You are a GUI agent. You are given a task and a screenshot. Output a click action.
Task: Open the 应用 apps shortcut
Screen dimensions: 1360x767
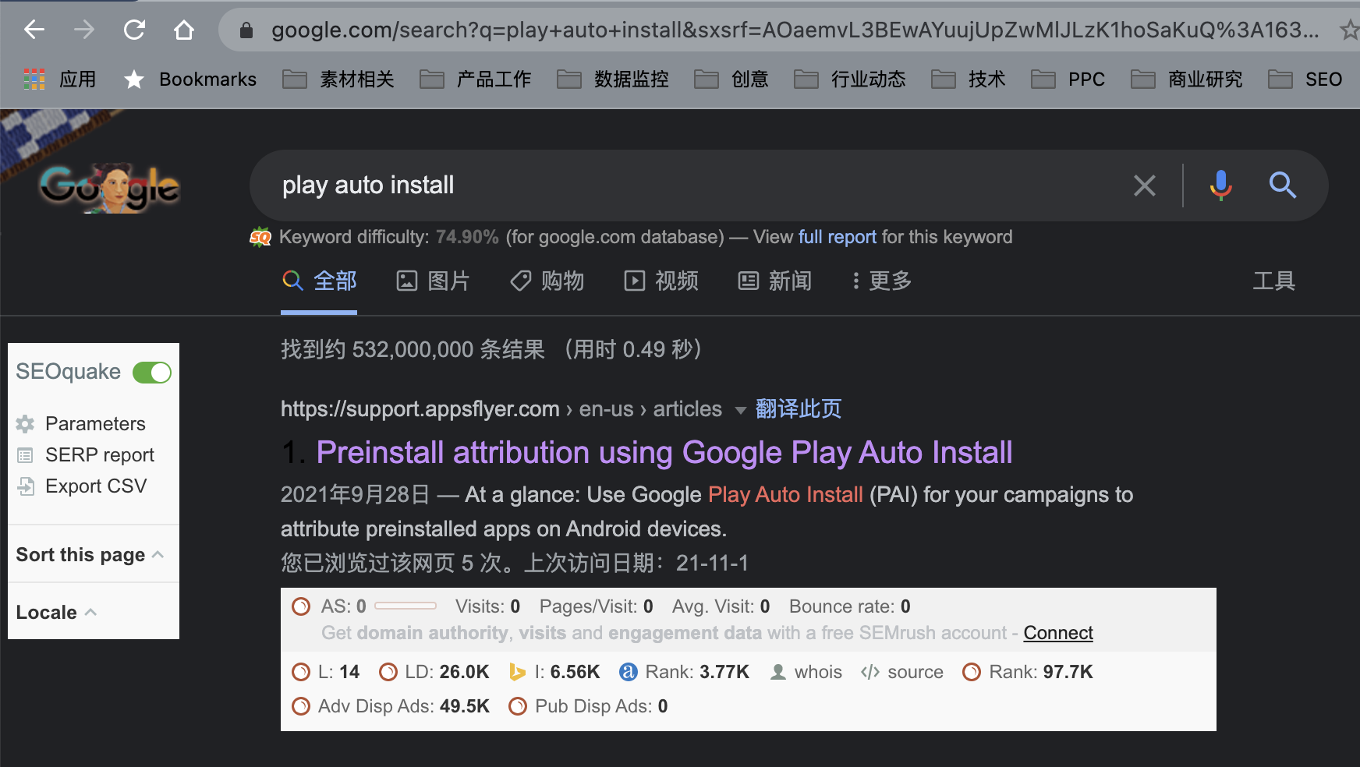click(60, 79)
